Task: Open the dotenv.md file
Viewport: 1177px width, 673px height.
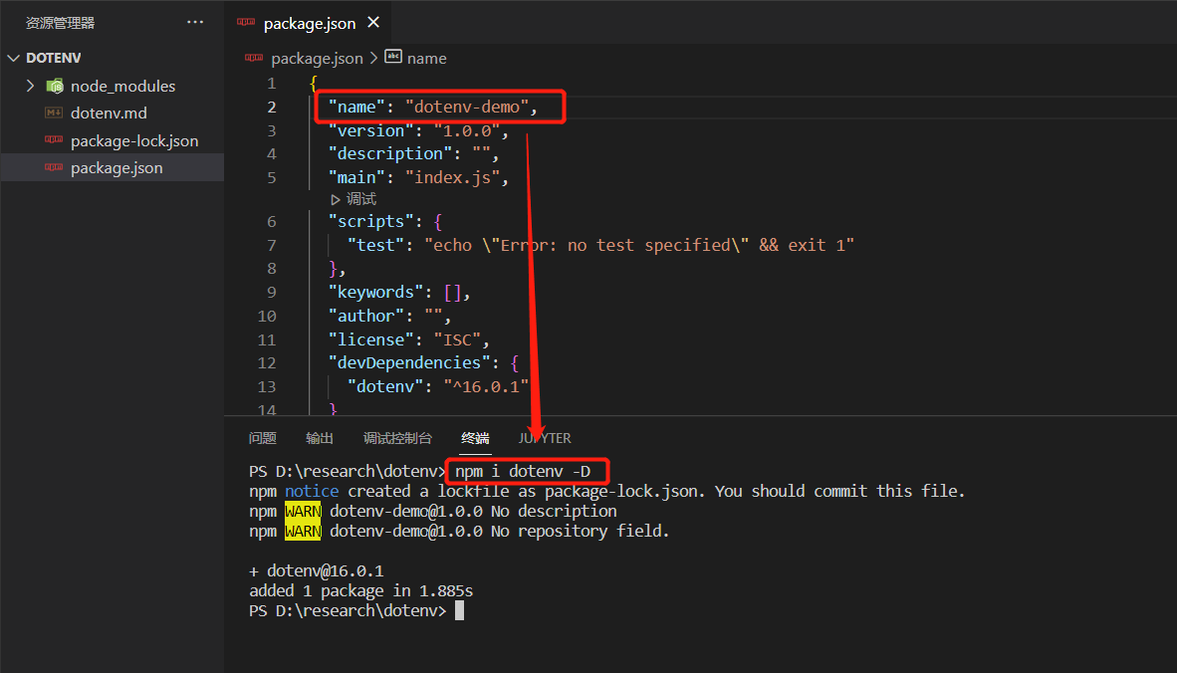Action: coord(109,113)
